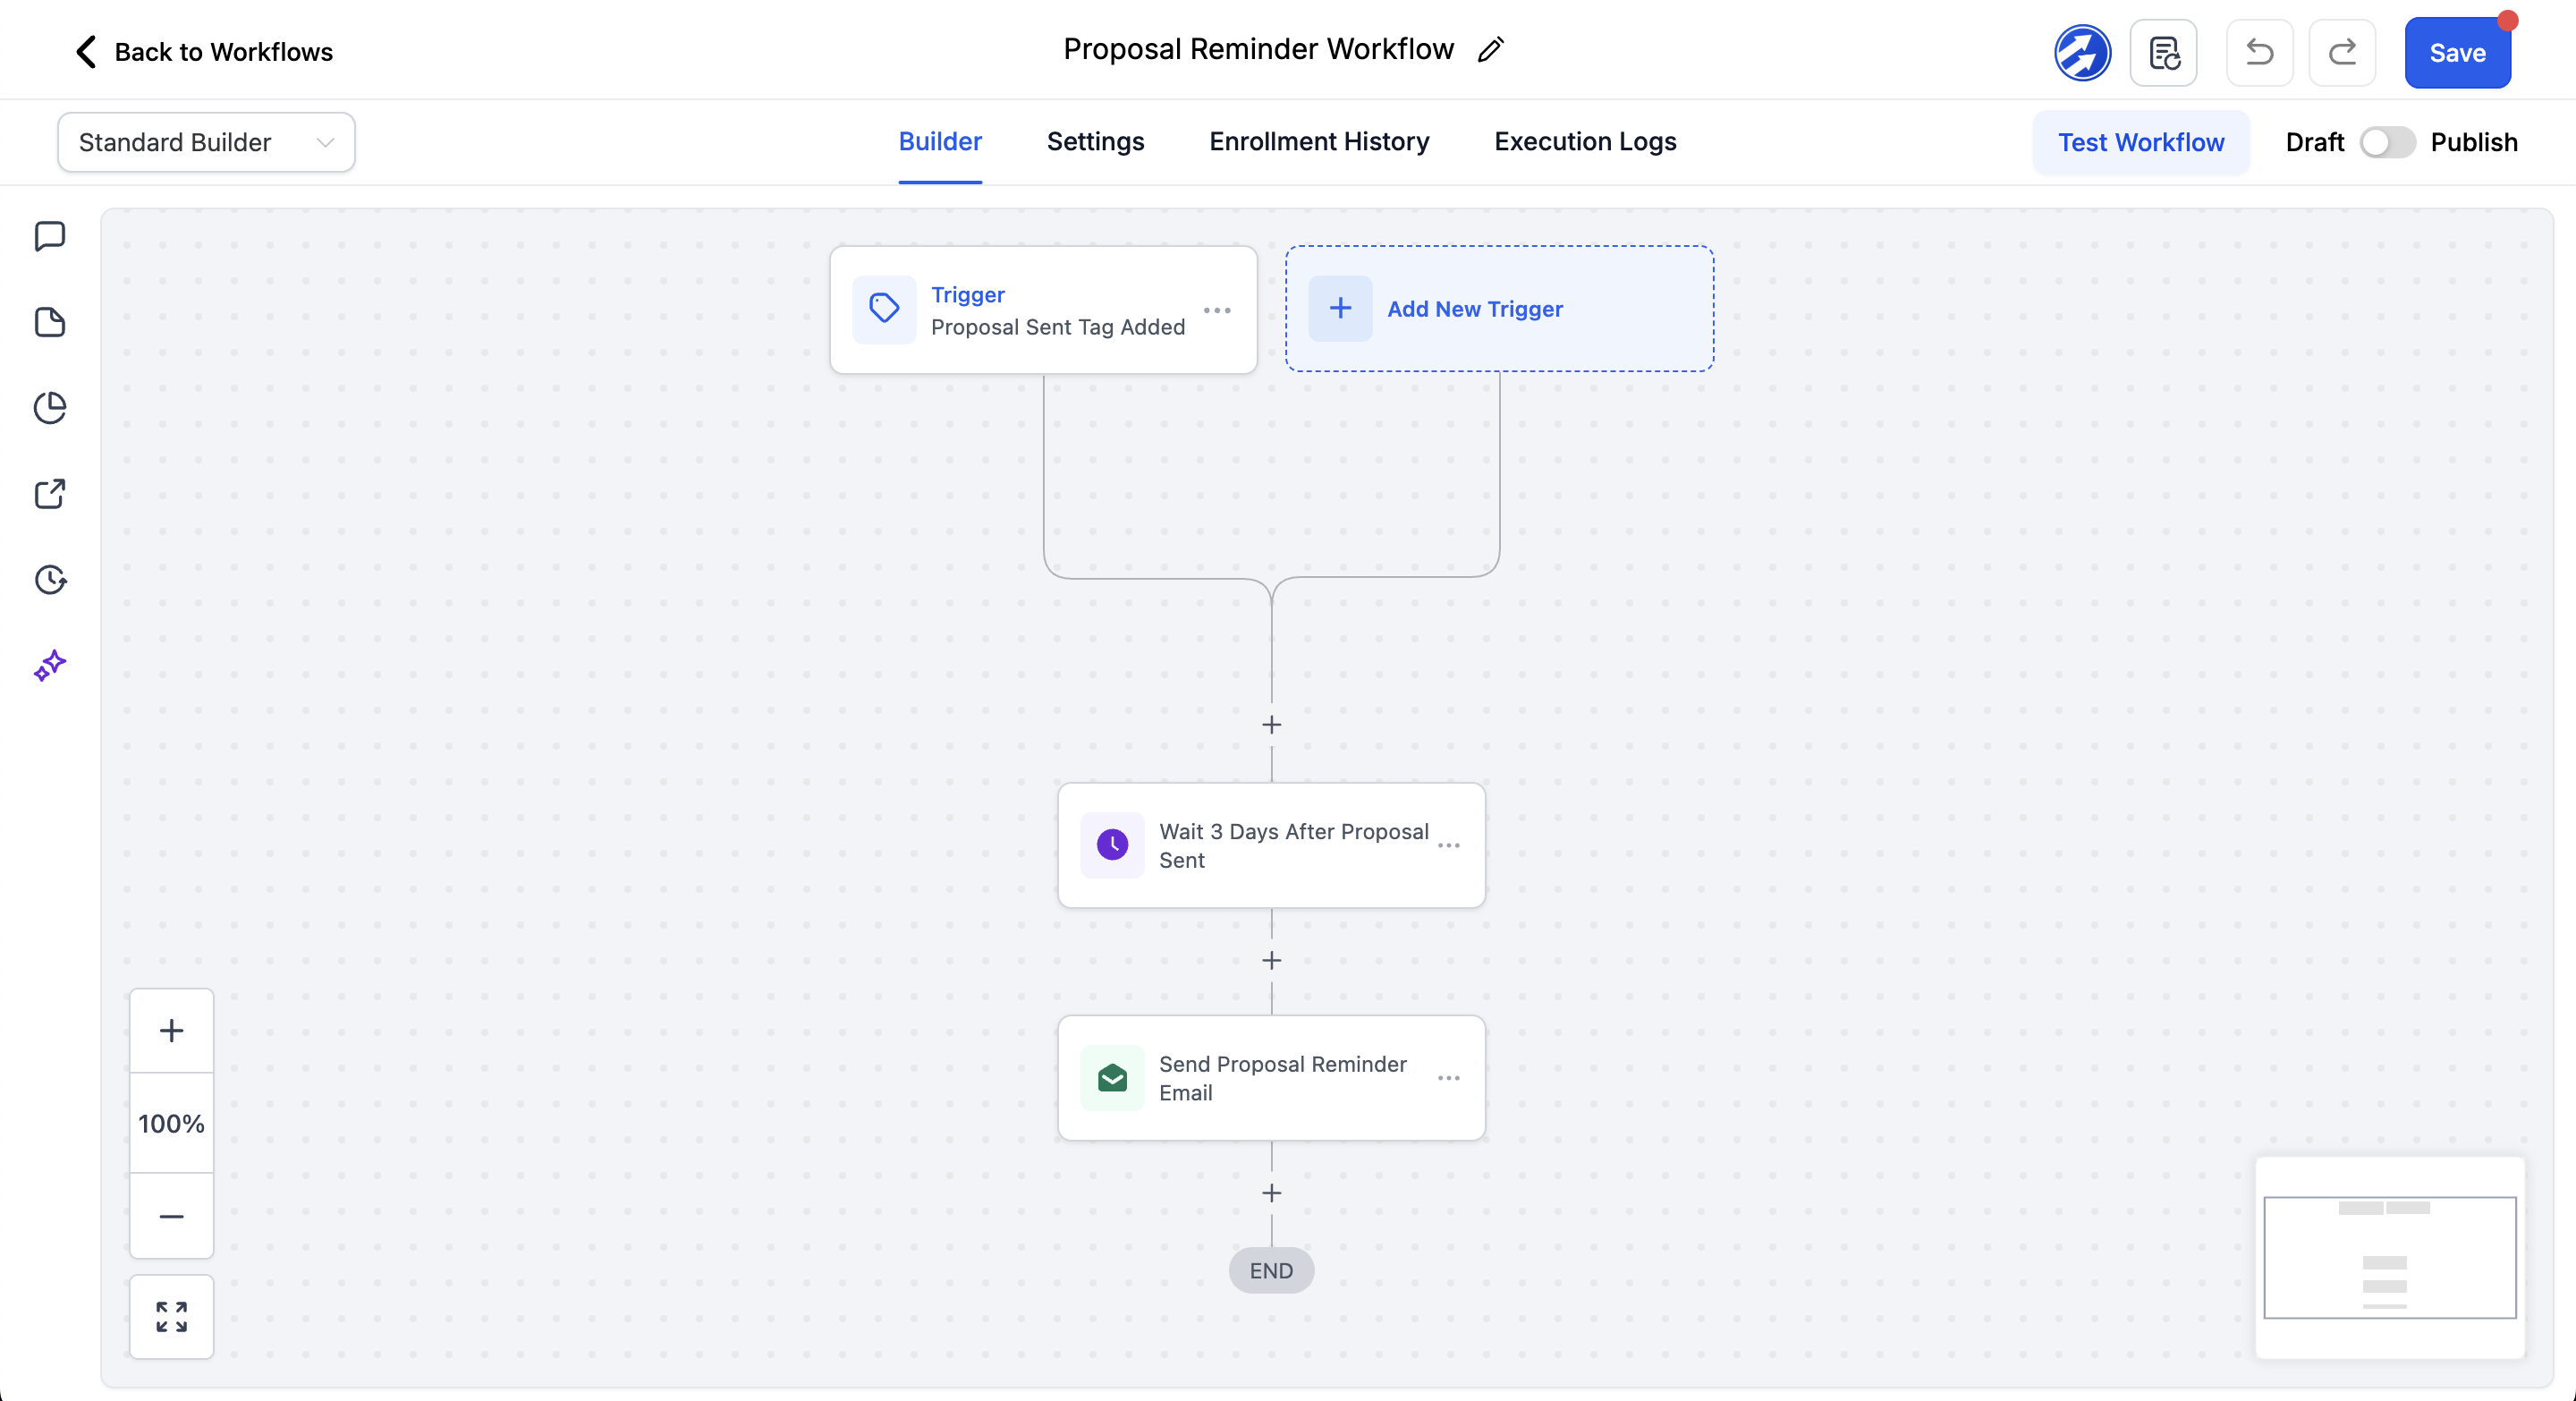The width and height of the screenshot is (2576, 1401).
Task: Open the sticky notes sidebar icon
Action: (50, 322)
